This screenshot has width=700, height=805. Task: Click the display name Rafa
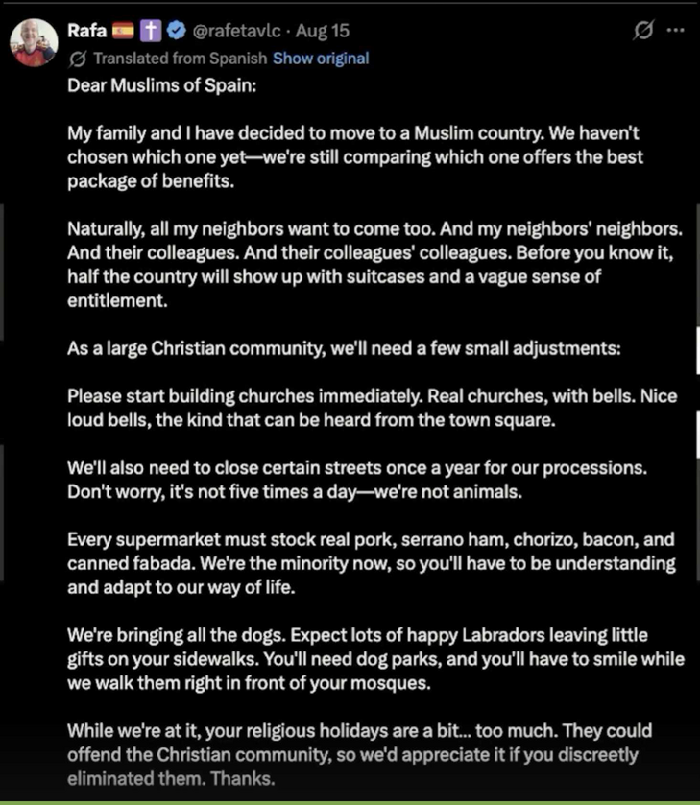(86, 31)
